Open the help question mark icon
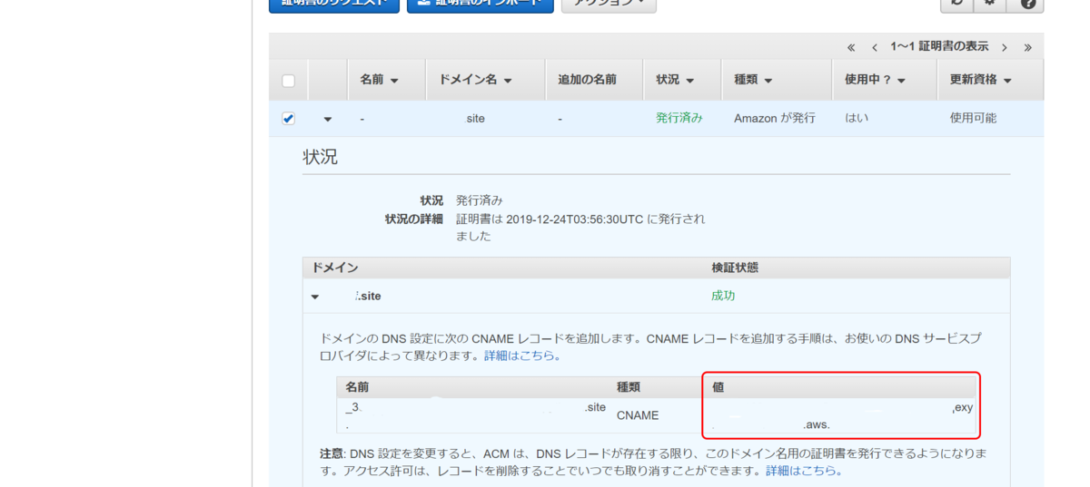Image resolution: width=1090 pixels, height=487 pixels. point(1027,3)
